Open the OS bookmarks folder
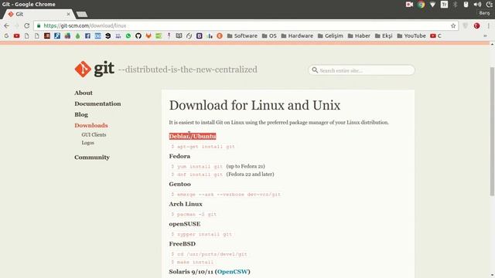The width and height of the screenshot is (495, 278). (x=269, y=36)
